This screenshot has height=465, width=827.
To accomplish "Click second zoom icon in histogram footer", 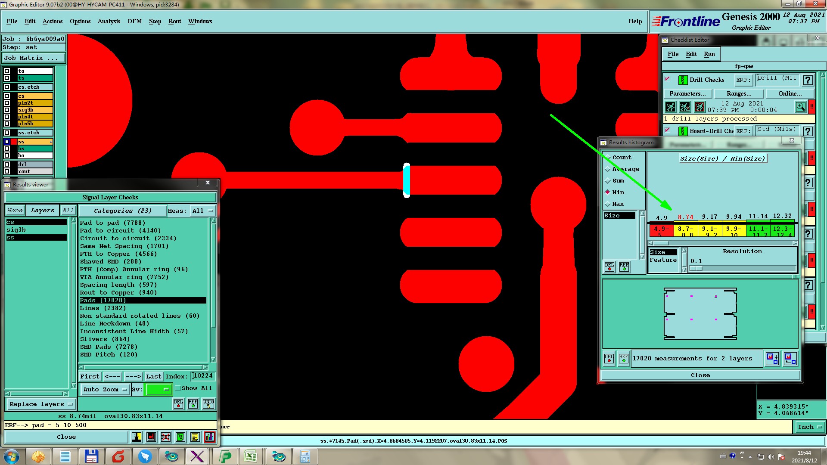I will (790, 358).
